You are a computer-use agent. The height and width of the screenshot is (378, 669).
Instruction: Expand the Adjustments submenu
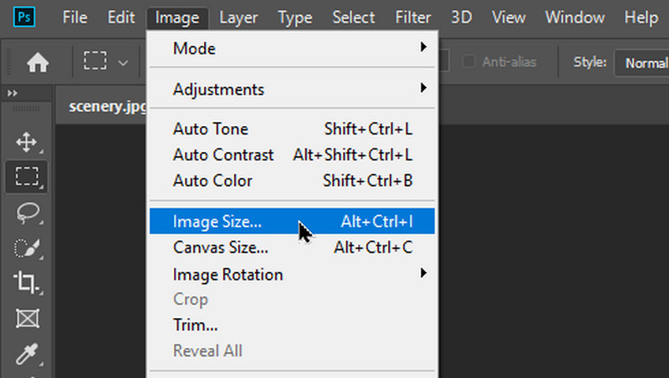click(x=293, y=88)
